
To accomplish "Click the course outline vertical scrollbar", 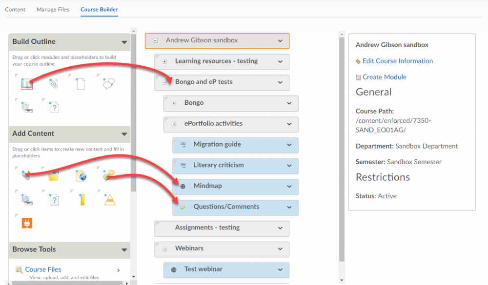I will coord(342,149).
